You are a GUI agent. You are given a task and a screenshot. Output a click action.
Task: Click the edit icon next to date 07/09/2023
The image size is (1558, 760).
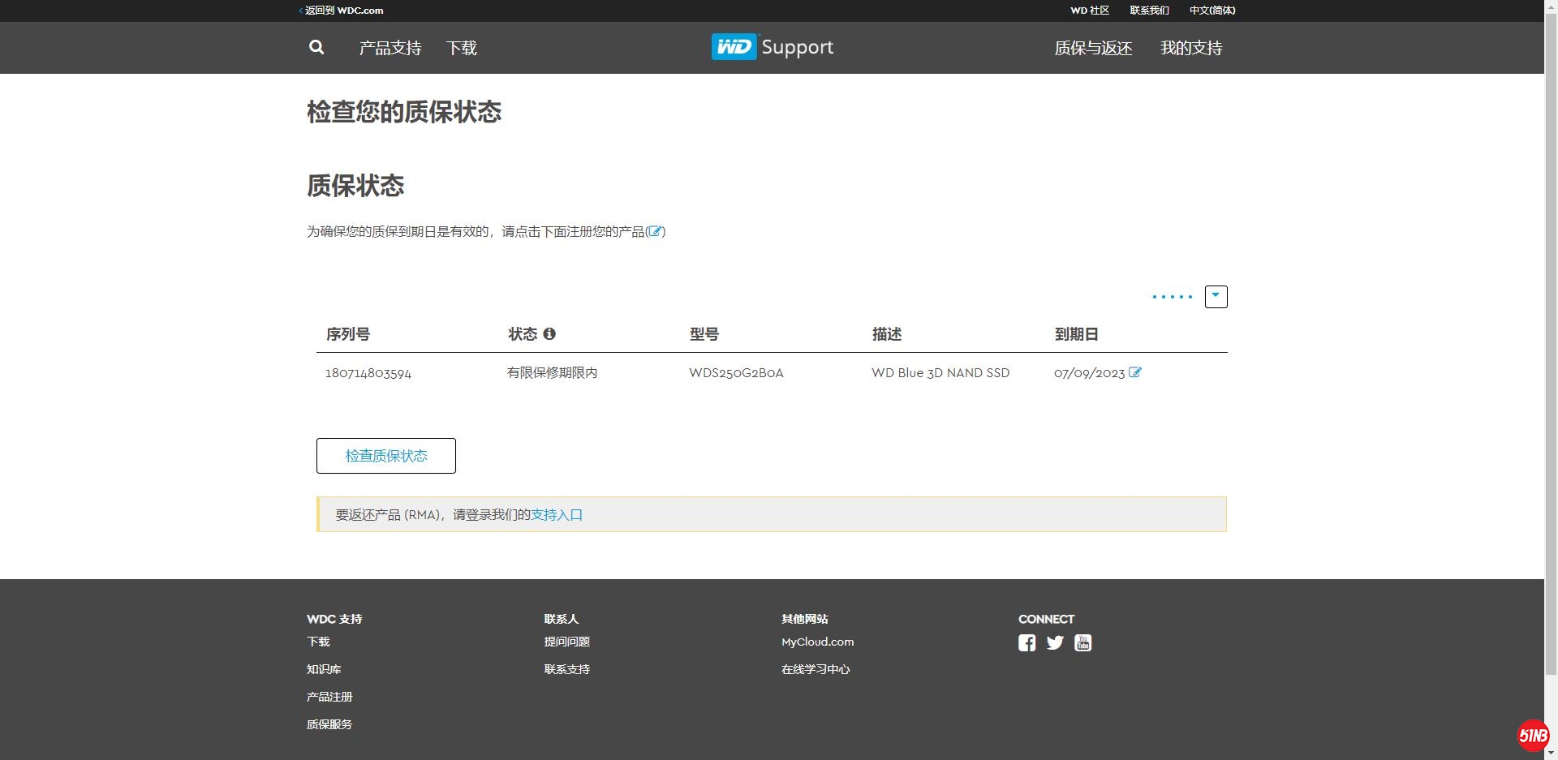coord(1136,372)
